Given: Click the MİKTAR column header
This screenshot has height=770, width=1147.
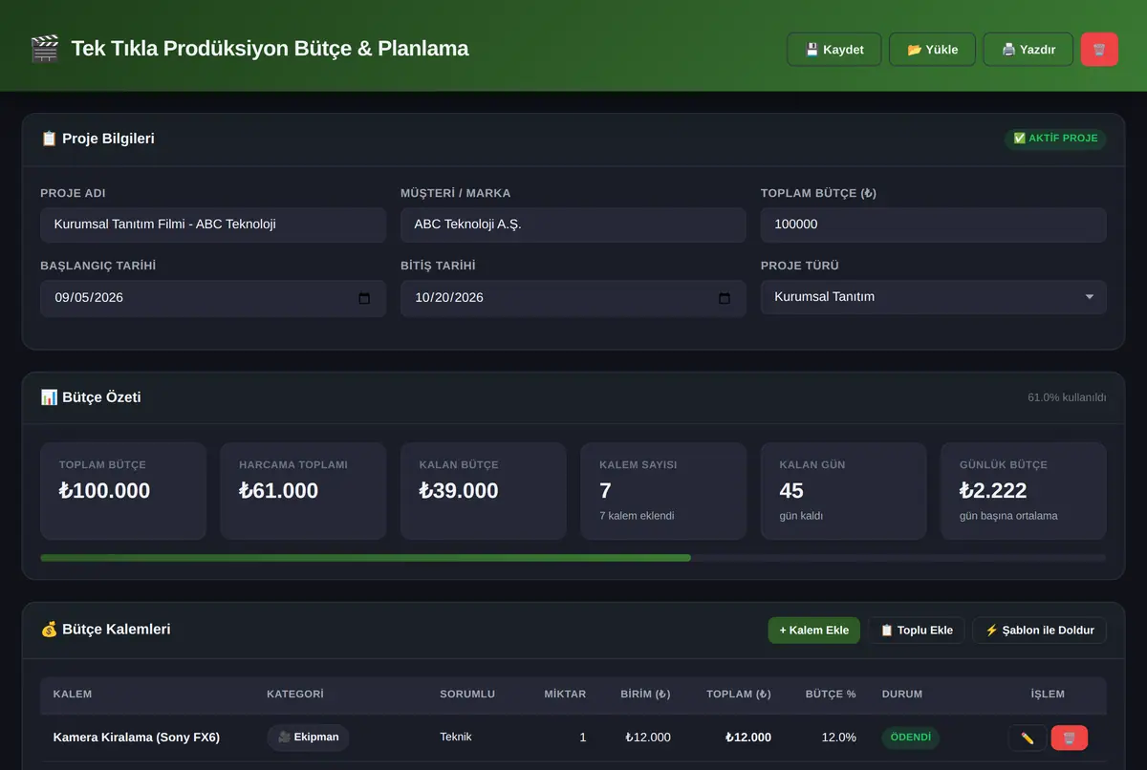Looking at the screenshot, I should pos(565,695).
